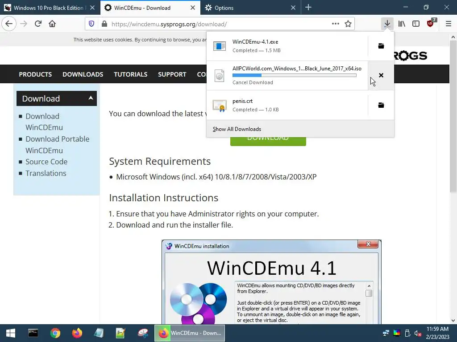Screen dimensions: 457x342
Task: Close the Windows 10 Pro Black Edition tab
Action: pos(92,8)
